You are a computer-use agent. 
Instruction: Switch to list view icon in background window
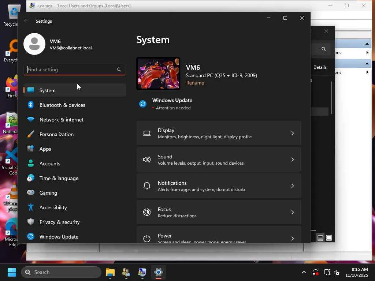click(x=320, y=238)
